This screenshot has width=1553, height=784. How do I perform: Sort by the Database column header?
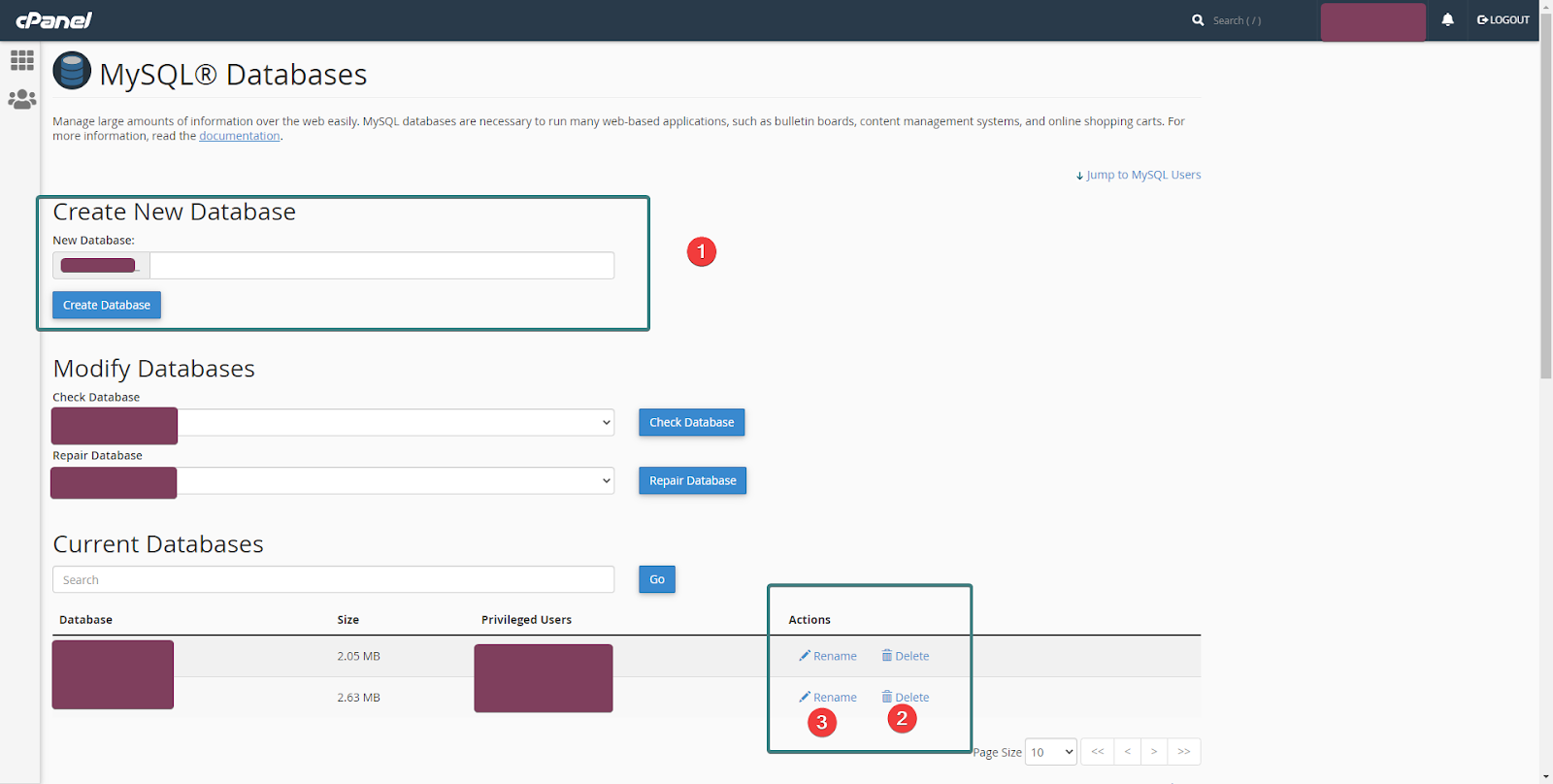coord(85,620)
